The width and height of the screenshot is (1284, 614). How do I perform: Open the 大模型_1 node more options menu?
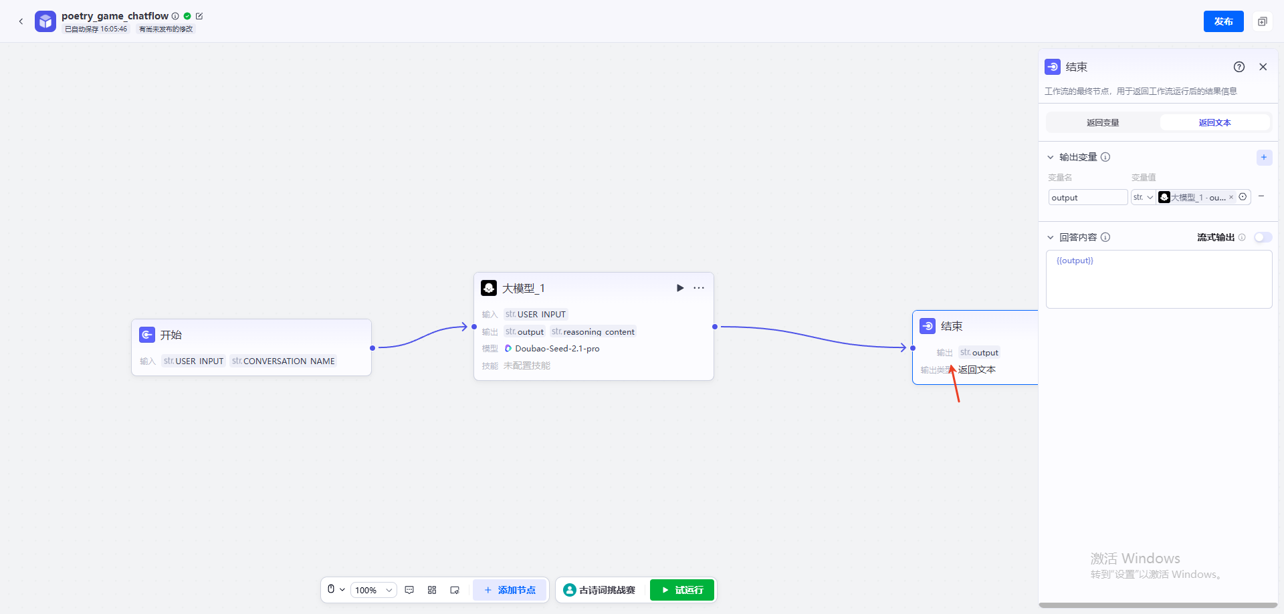click(x=699, y=288)
